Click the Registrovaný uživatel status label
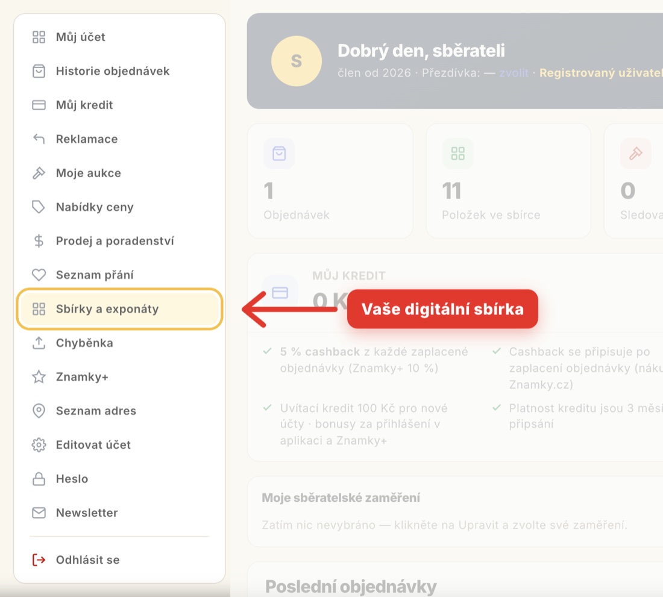663x597 pixels. (601, 73)
